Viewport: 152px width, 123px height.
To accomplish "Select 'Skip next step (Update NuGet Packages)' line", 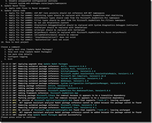I will [x=28, y=52].
